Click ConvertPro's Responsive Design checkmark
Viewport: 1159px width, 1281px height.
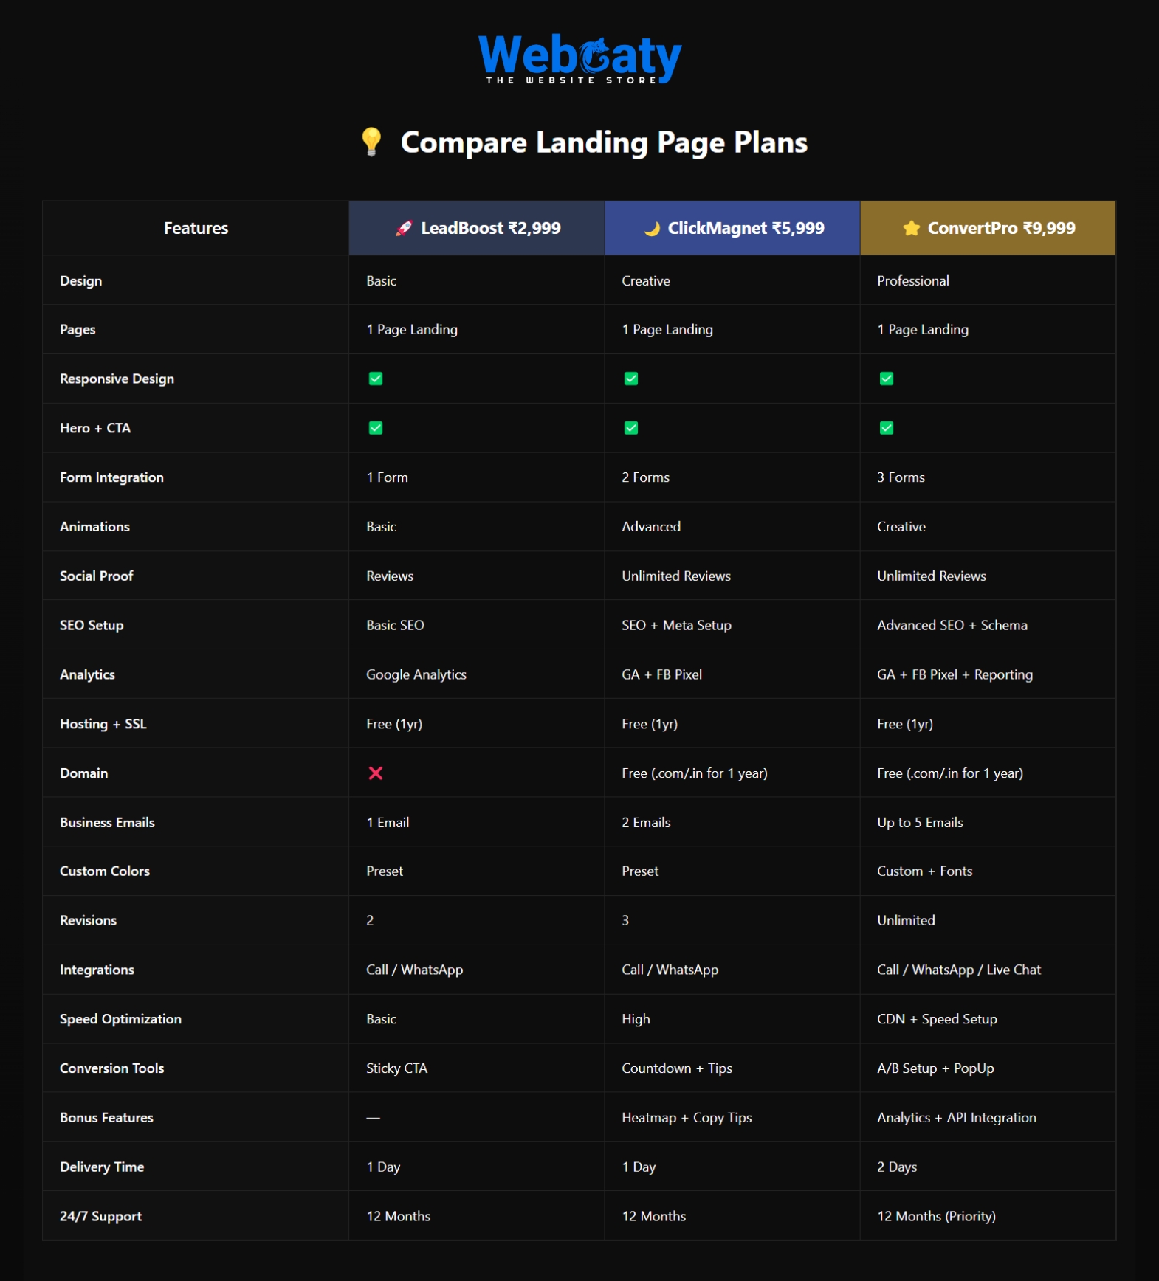(887, 379)
